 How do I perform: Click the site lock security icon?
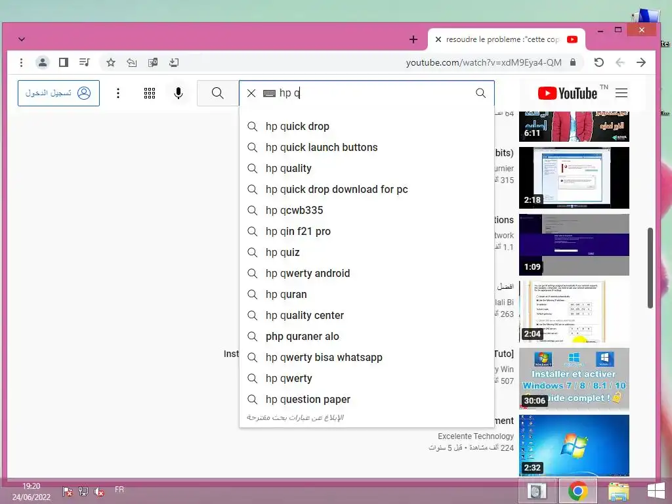(x=573, y=62)
